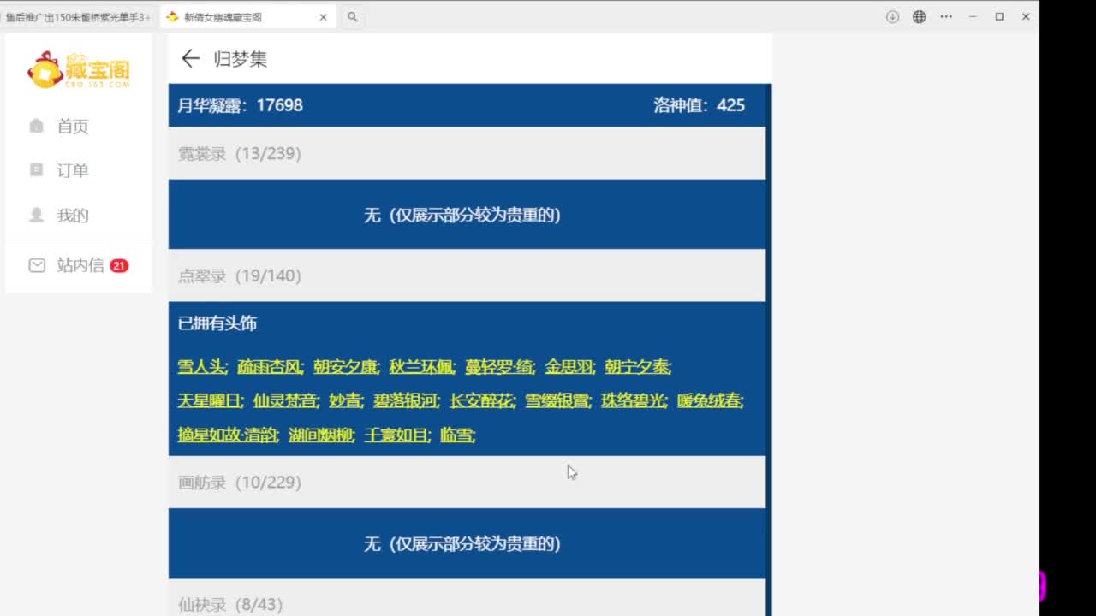Click the search magnifier in tab bar
The width and height of the screenshot is (1096, 616).
(352, 16)
